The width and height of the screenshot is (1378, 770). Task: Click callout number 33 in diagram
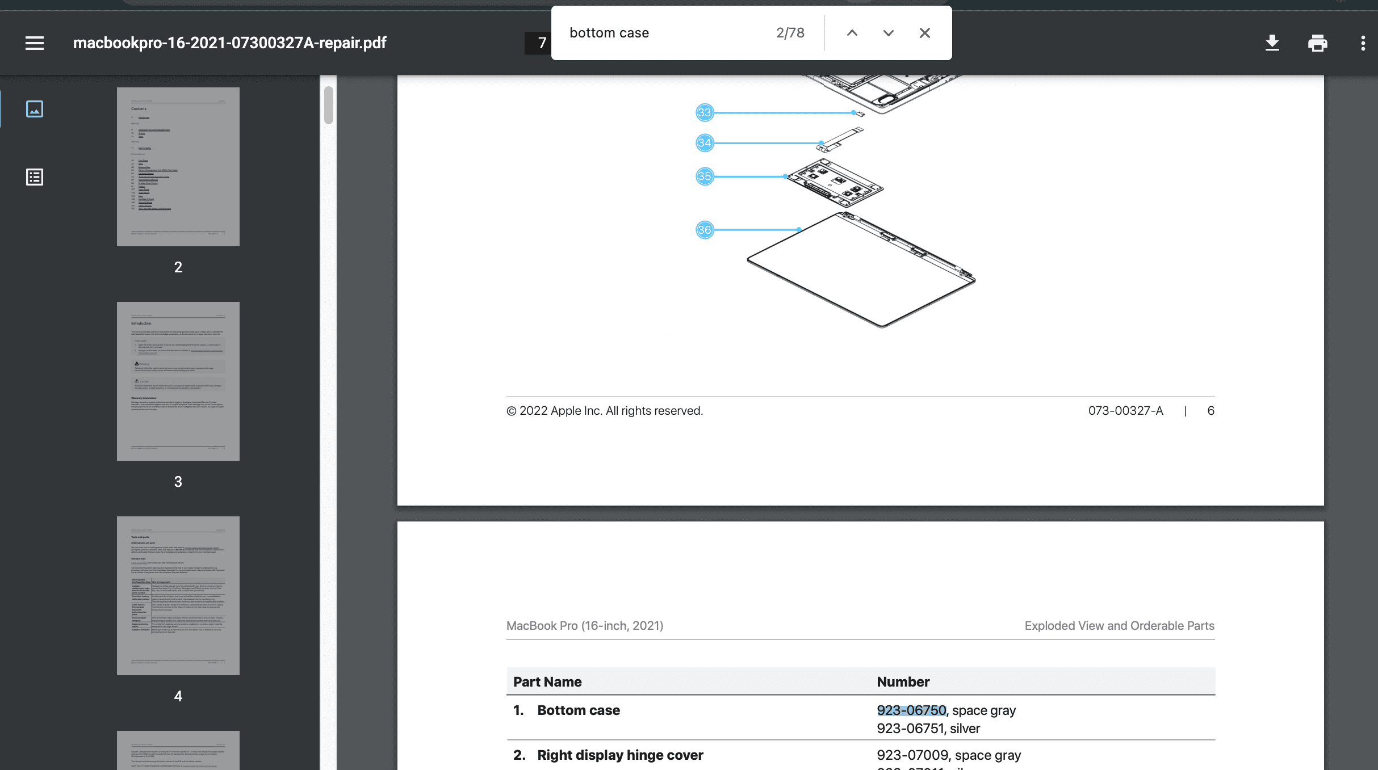point(705,112)
